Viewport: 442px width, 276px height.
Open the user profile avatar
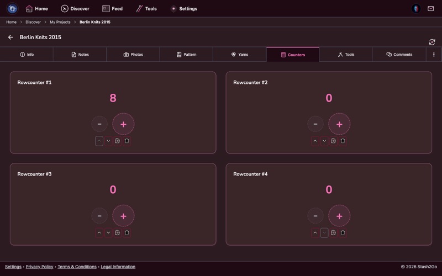[416, 8]
